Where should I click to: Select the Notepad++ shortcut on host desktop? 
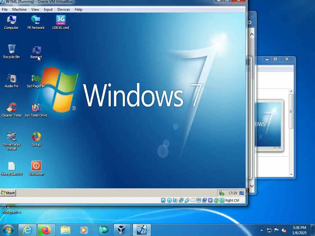[12, 210]
